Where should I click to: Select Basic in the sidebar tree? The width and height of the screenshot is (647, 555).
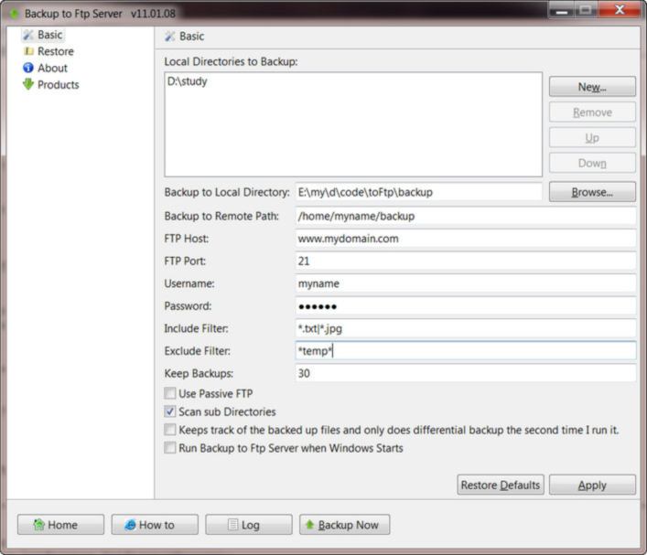click(50, 35)
